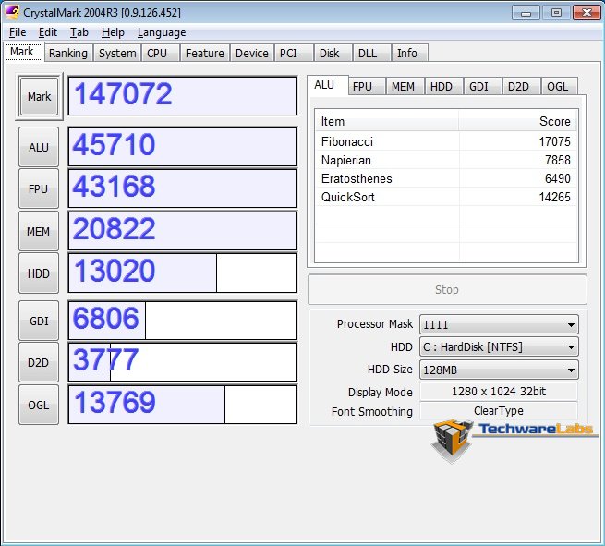Open the Tab menu
This screenshot has height=546, width=605.
coord(79,32)
